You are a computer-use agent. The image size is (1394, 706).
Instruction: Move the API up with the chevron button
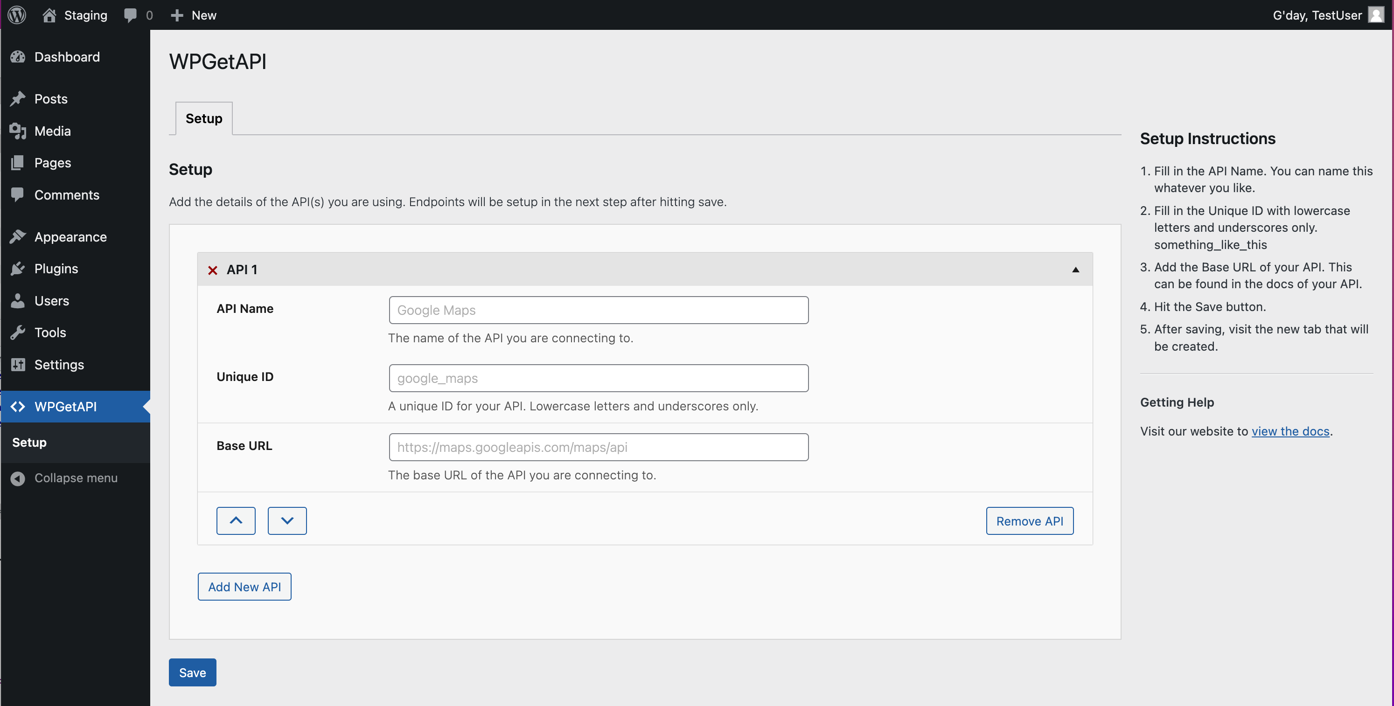236,520
